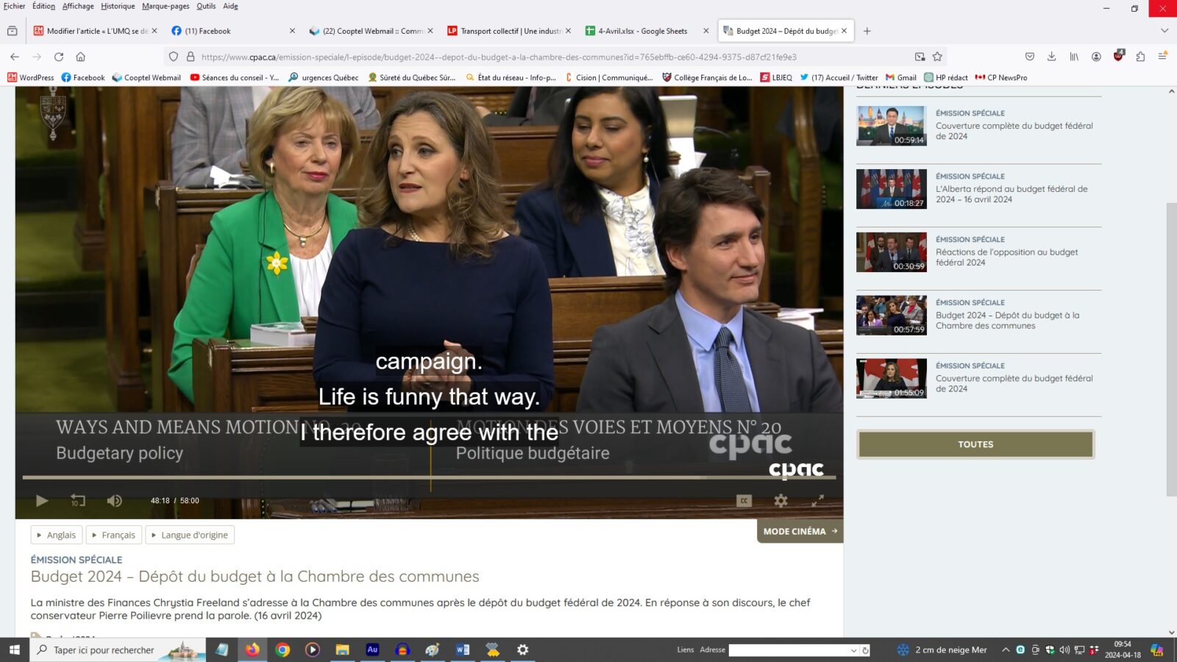Open Microsoft Word from the taskbar
The height and width of the screenshot is (662, 1177).
tap(462, 649)
